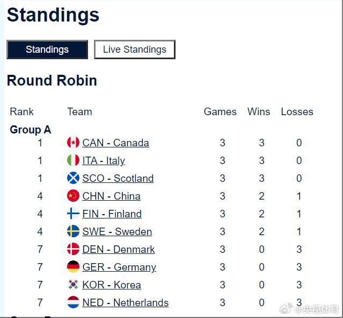Click the Germany flag icon
The height and width of the screenshot is (318, 343).
(x=73, y=267)
